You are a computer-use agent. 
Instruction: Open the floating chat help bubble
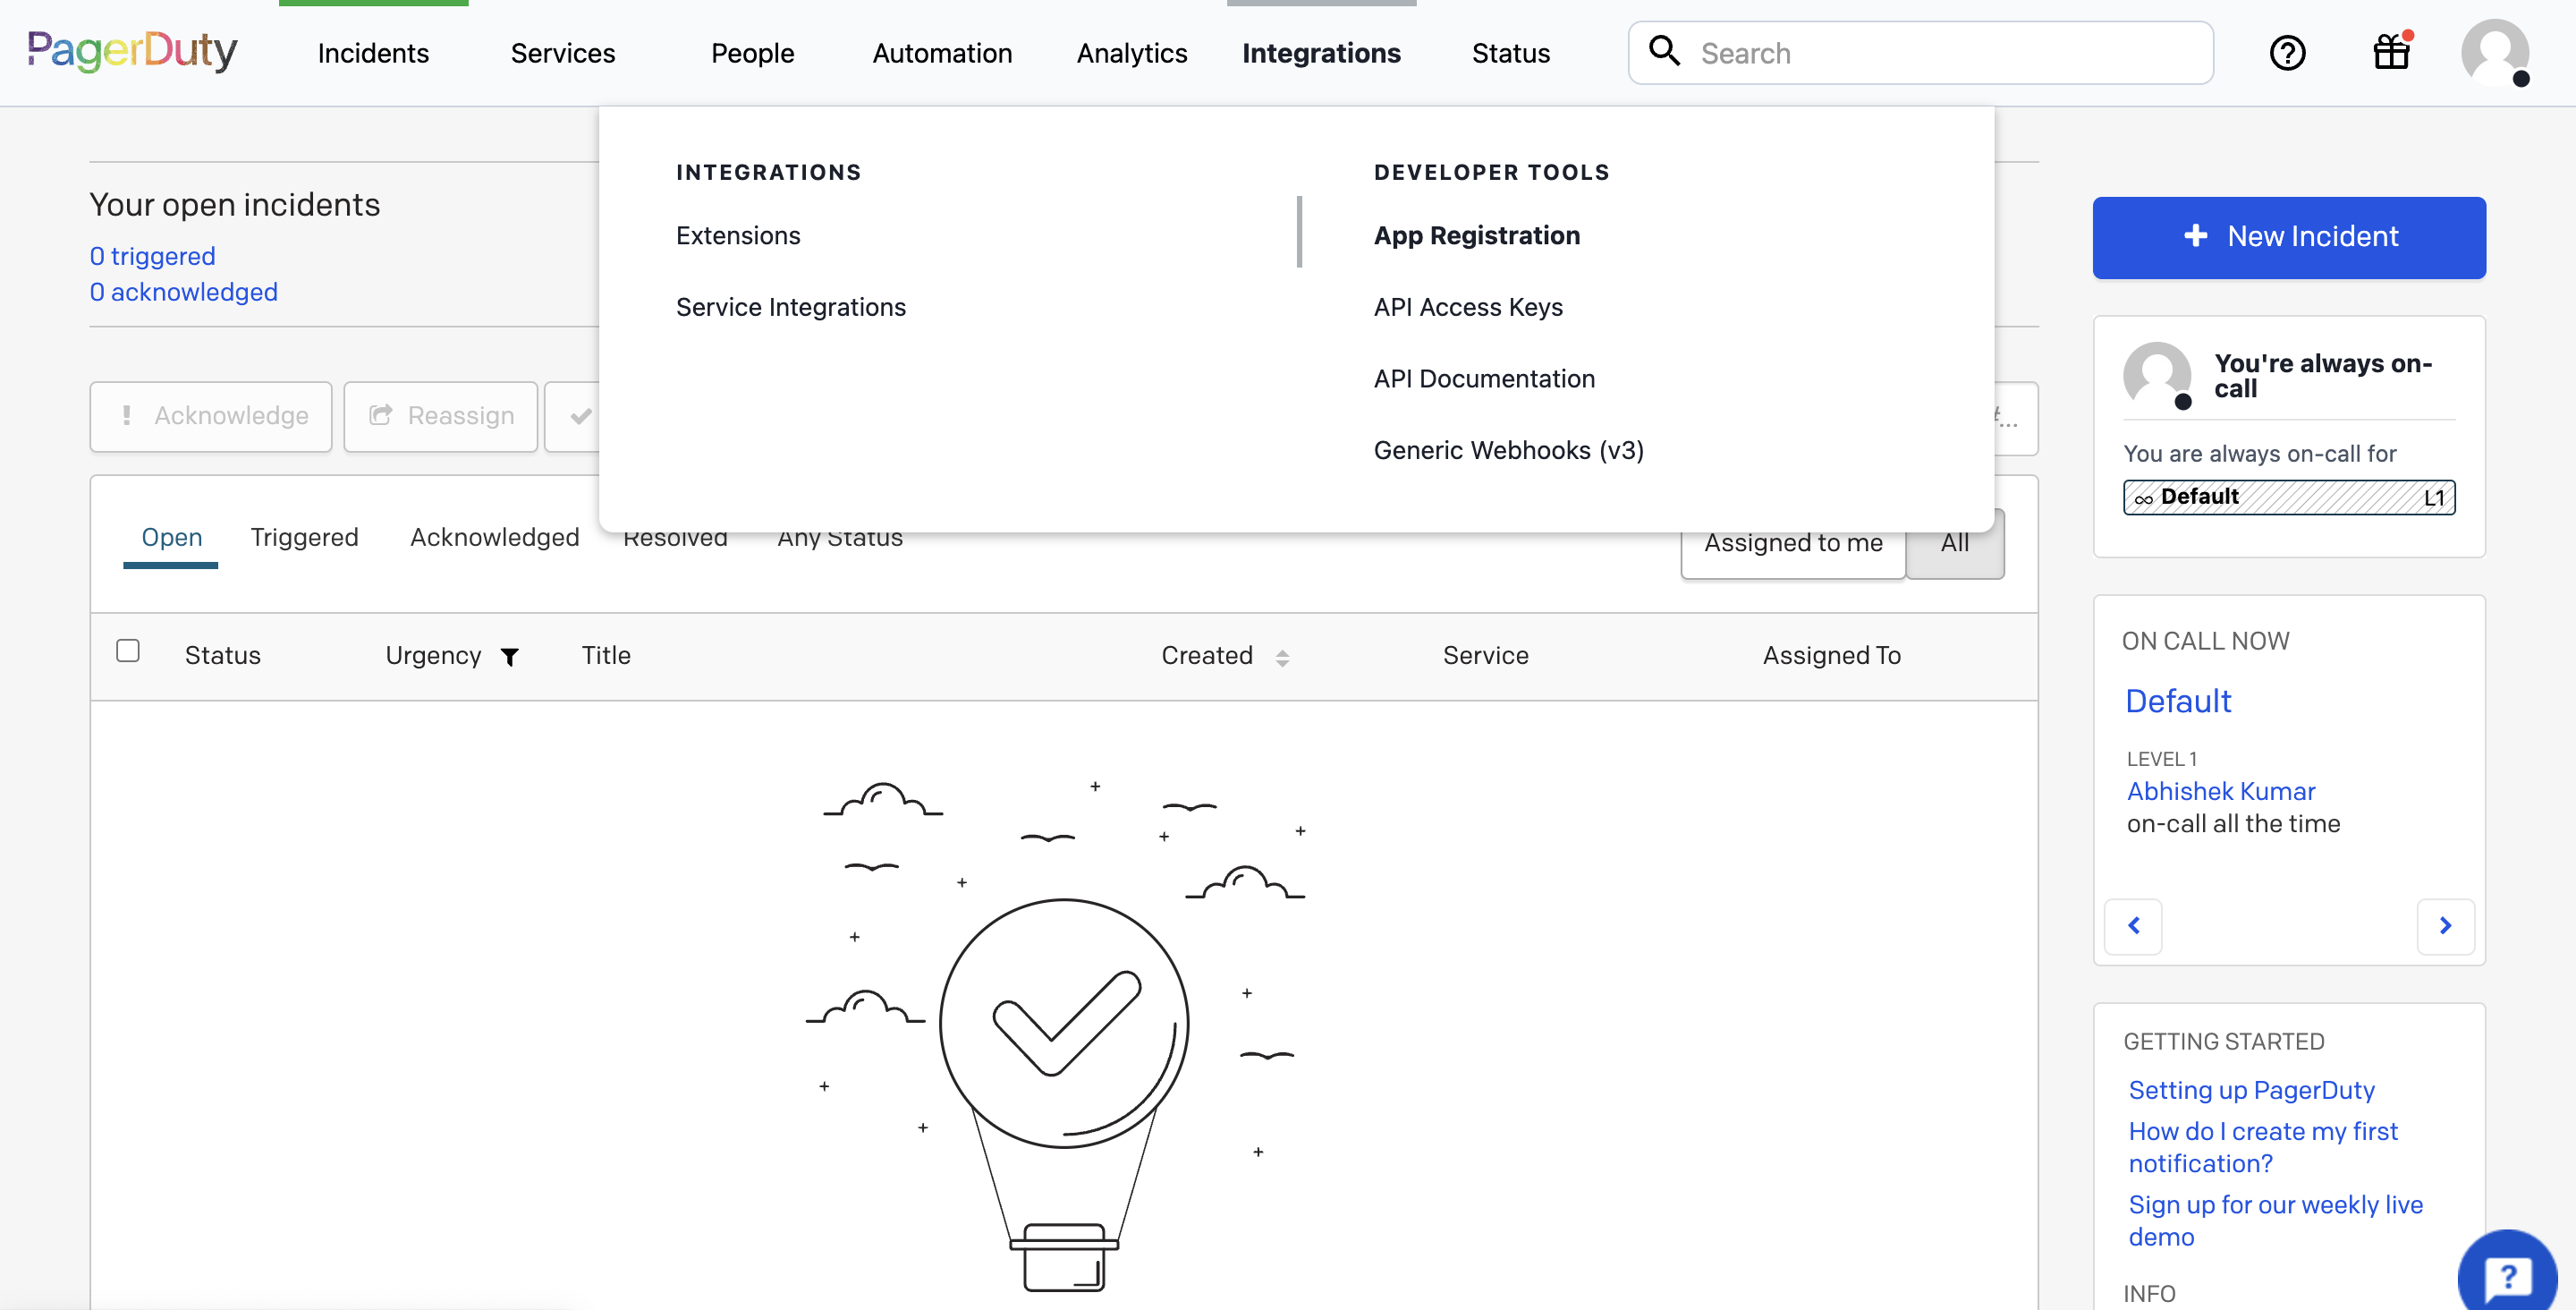pyautogui.click(x=2508, y=1275)
